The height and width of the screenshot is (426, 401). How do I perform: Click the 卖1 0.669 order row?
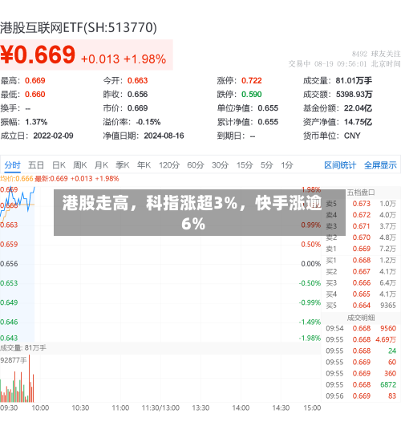coord(361,249)
